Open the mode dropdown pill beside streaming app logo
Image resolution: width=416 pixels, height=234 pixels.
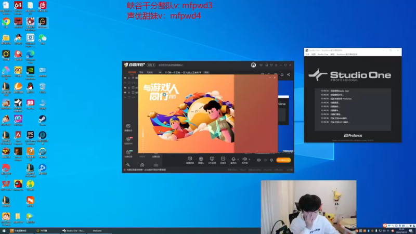[x=151, y=65]
